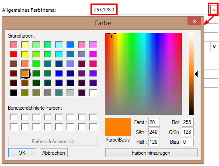Select the selected orange swatch in Grundfarben
The image size is (219, 166).
25,73
